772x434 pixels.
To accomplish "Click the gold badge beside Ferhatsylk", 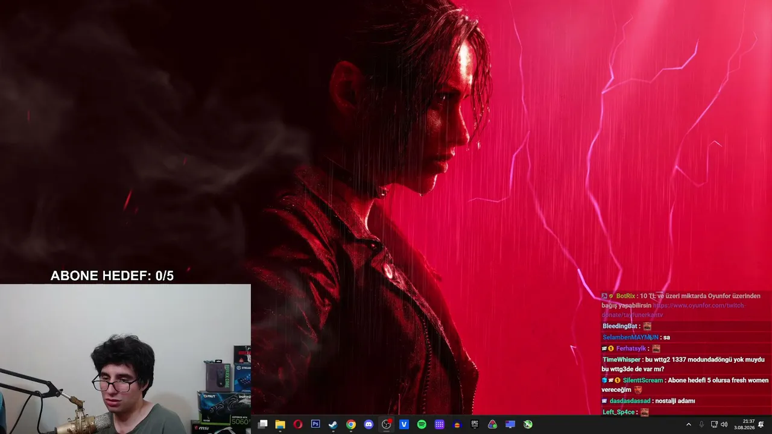I will tap(611, 348).
